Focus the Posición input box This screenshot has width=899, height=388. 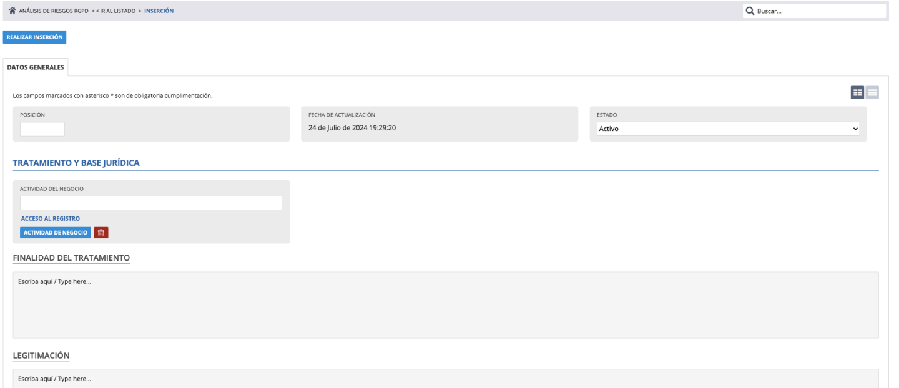[x=42, y=129]
